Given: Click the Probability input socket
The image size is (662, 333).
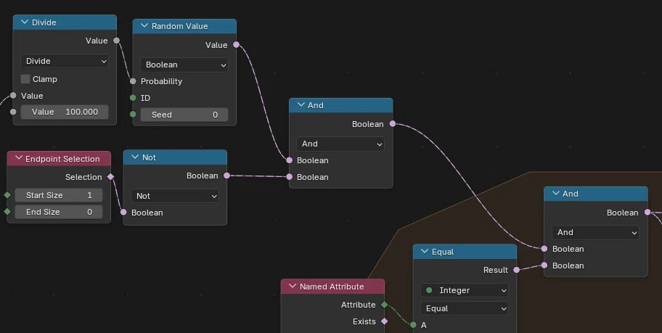Looking at the screenshot, I should pos(133,81).
